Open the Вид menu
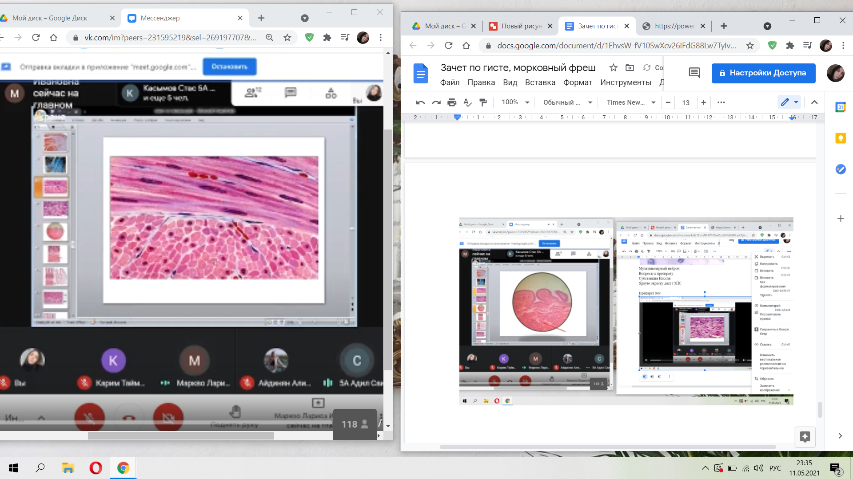853x479 pixels. pyautogui.click(x=510, y=82)
